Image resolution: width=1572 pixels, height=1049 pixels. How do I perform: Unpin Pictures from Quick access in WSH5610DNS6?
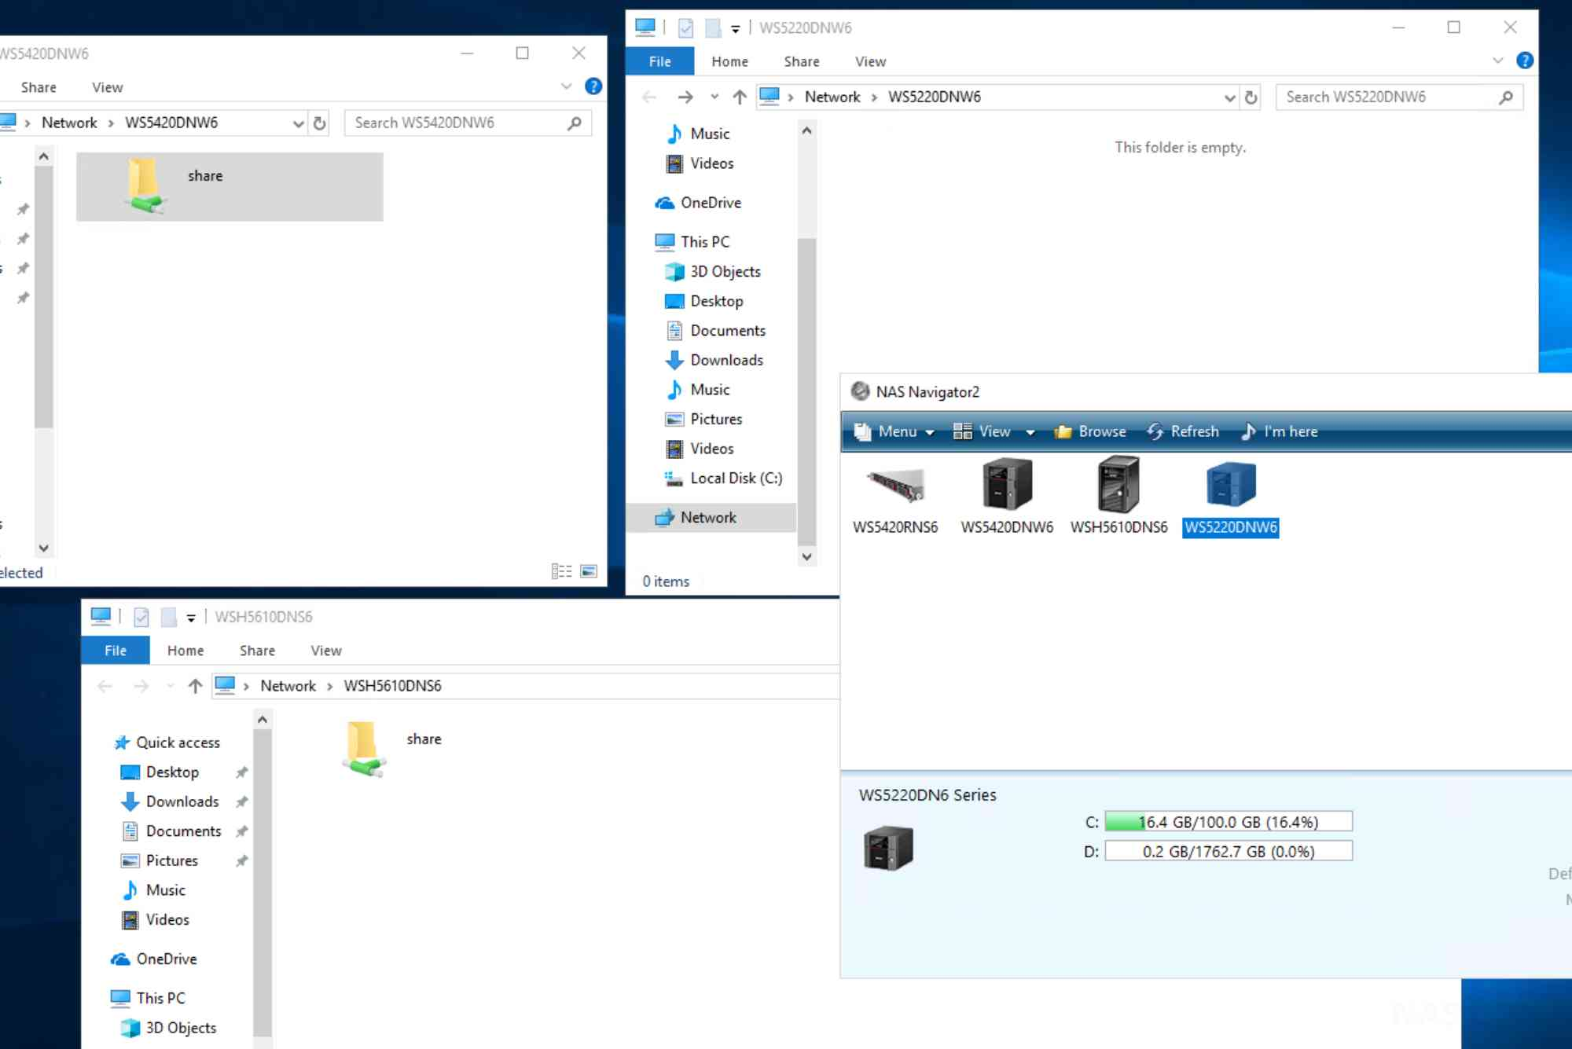[x=242, y=860]
